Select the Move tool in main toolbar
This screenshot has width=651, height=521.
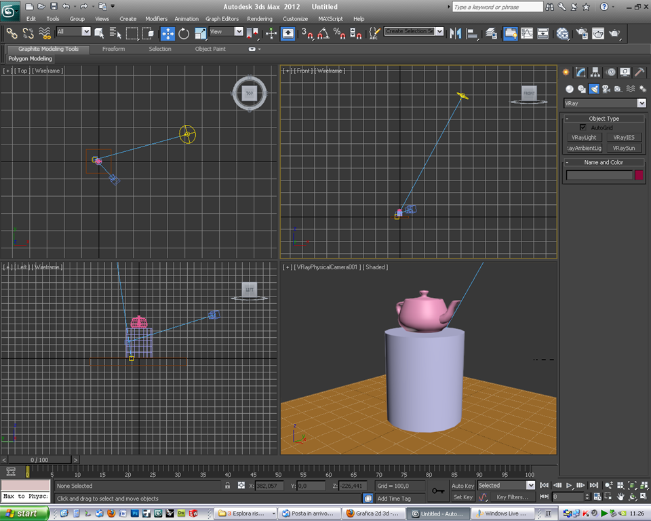click(x=167, y=33)
